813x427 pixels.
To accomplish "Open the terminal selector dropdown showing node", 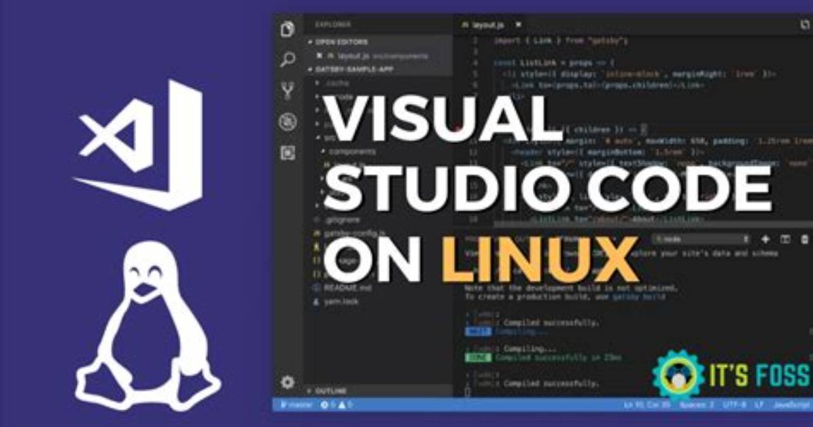I will click(x=702, y=239).
